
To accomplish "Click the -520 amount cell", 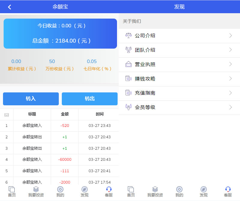I will click(65, 126).
